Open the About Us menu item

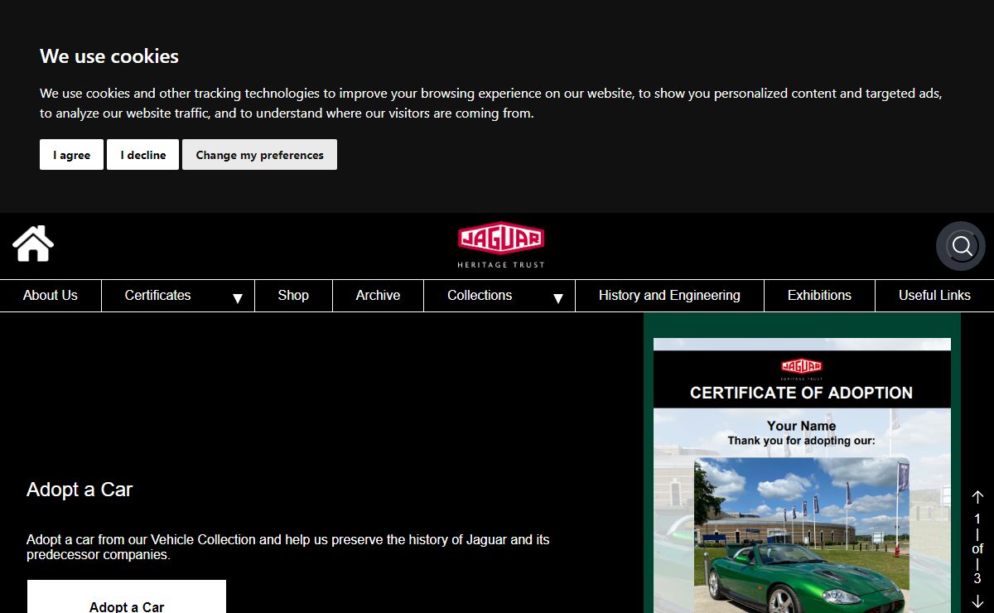[x=51, y=296]
